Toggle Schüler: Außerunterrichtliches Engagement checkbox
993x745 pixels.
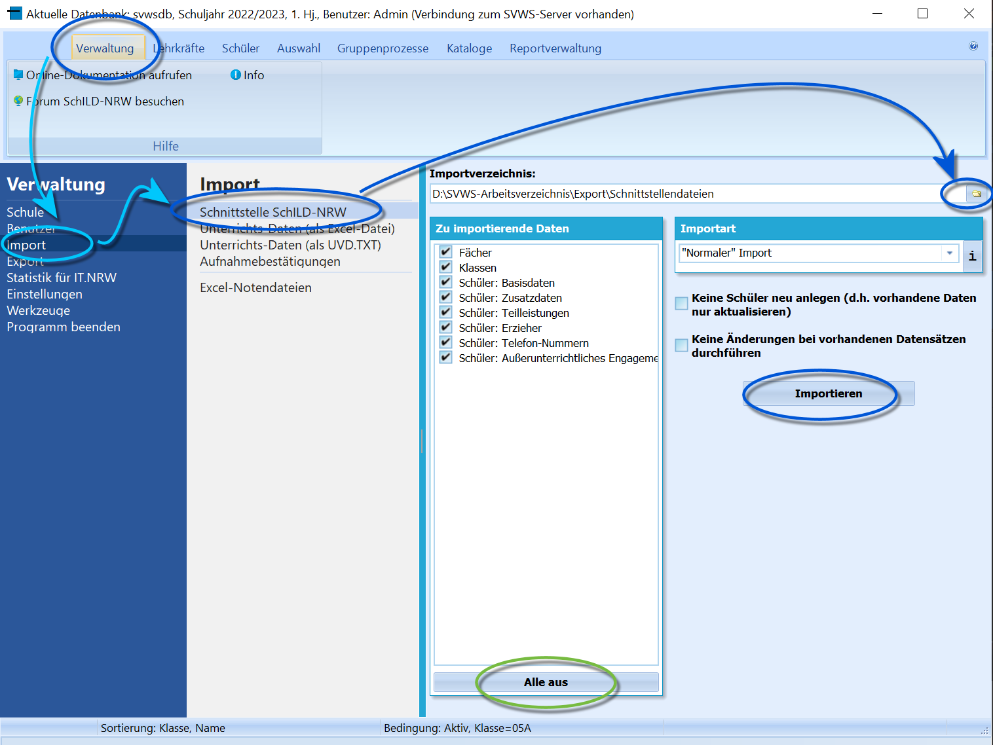point(446,357)
